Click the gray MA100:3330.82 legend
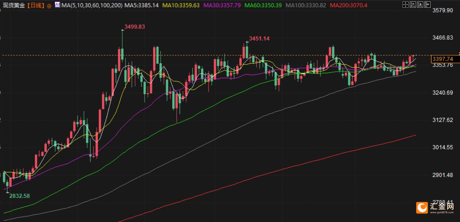460x222 pixels. click(x=306, y=5)
